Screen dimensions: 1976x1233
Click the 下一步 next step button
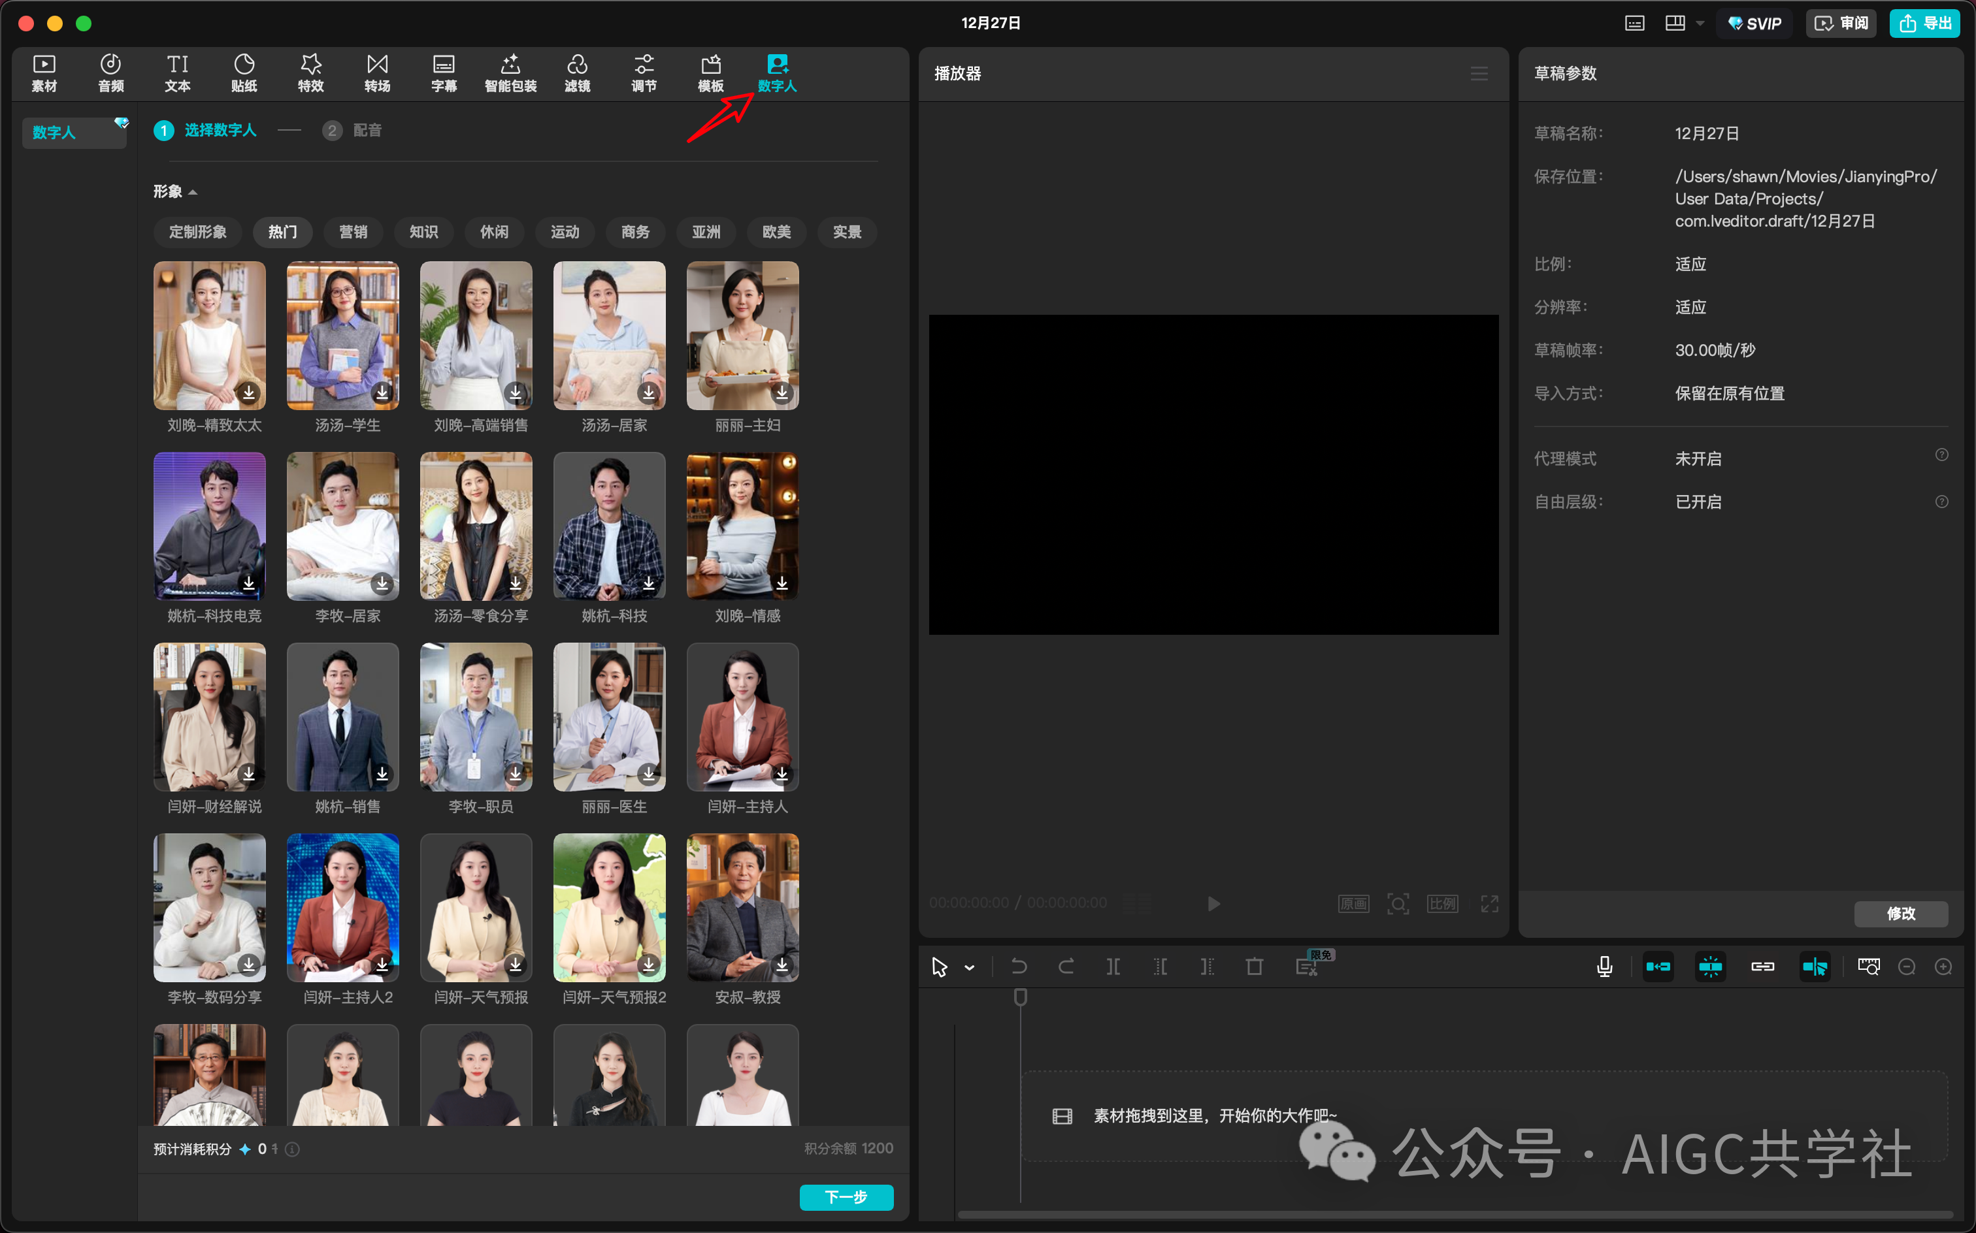[x=846, y=1196]
